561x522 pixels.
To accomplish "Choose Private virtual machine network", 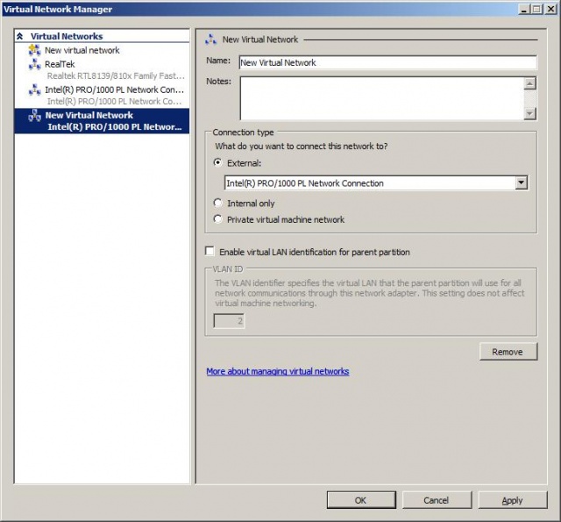I will click(x=218, y=219).
